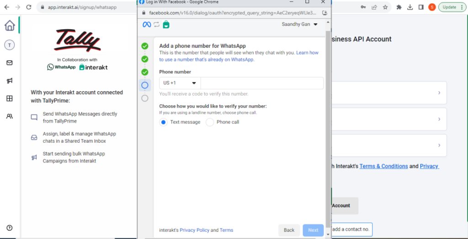Click install page icon in popup address bar
Image resolution: width=468 pixels, height=239 pixels.
325,13
